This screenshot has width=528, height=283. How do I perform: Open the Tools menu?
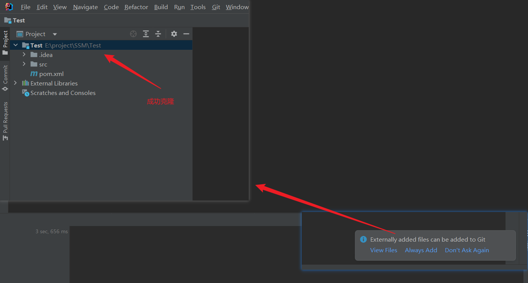(198, 7)
